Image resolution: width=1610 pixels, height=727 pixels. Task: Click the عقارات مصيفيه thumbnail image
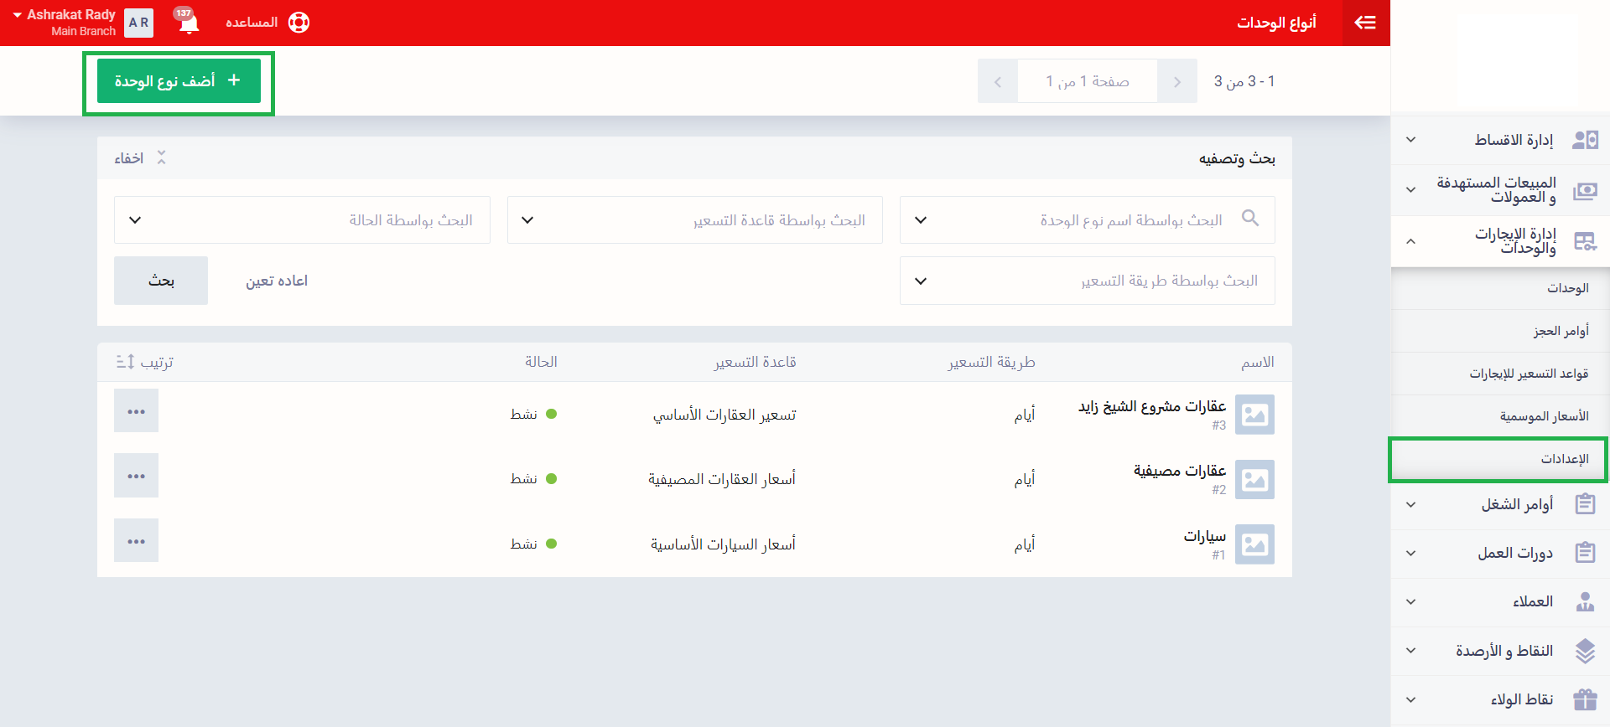[x=1254, y=479]
